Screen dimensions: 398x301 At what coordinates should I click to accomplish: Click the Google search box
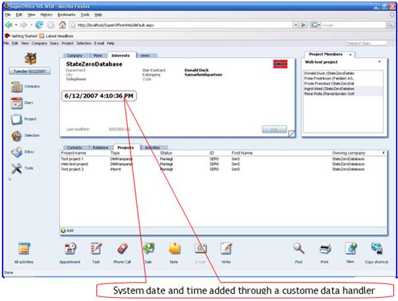(x=353, y=25)
